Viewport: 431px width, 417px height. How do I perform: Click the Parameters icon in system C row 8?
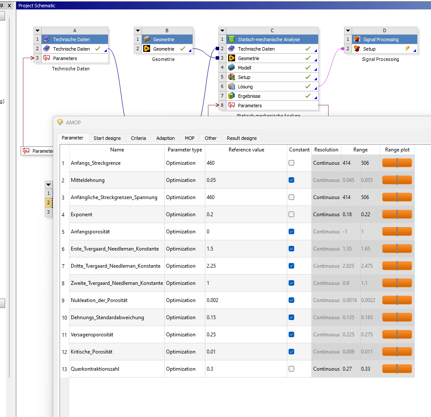232,105
